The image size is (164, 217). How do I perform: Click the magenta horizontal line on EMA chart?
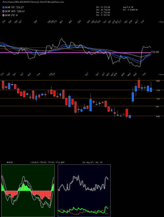[75, 53]
